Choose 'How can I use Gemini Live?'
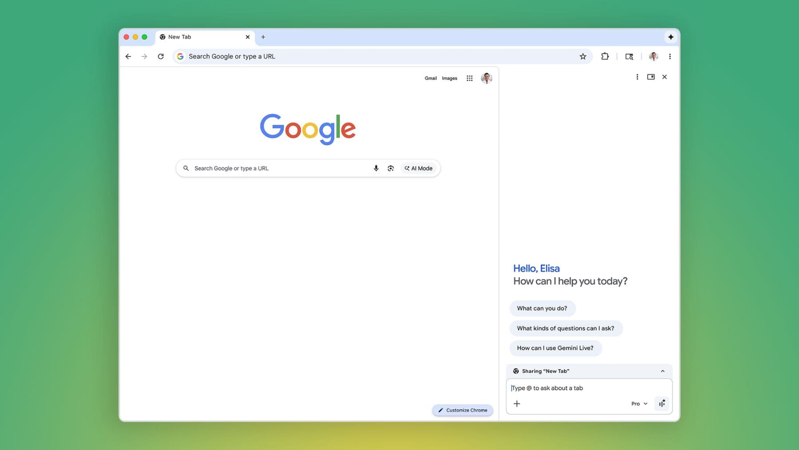 555,348
